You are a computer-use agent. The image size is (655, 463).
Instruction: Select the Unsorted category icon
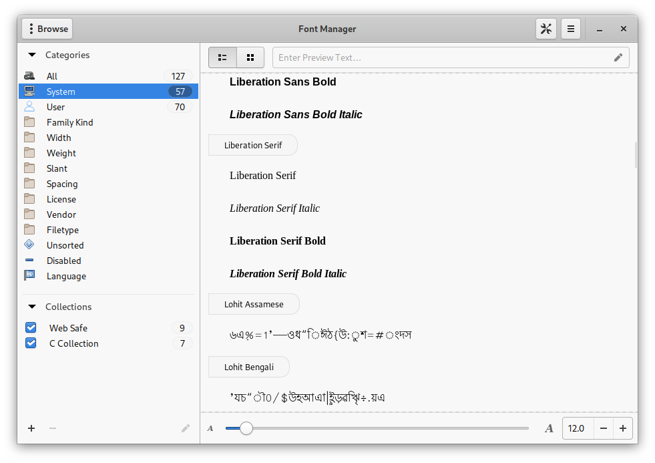coord(29,245)
